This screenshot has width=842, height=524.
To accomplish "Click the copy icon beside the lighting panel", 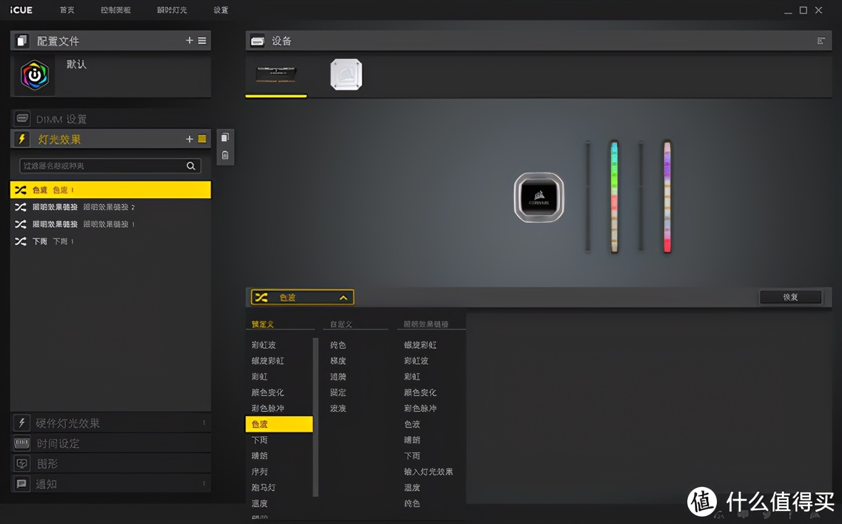I will coord(225,138).
